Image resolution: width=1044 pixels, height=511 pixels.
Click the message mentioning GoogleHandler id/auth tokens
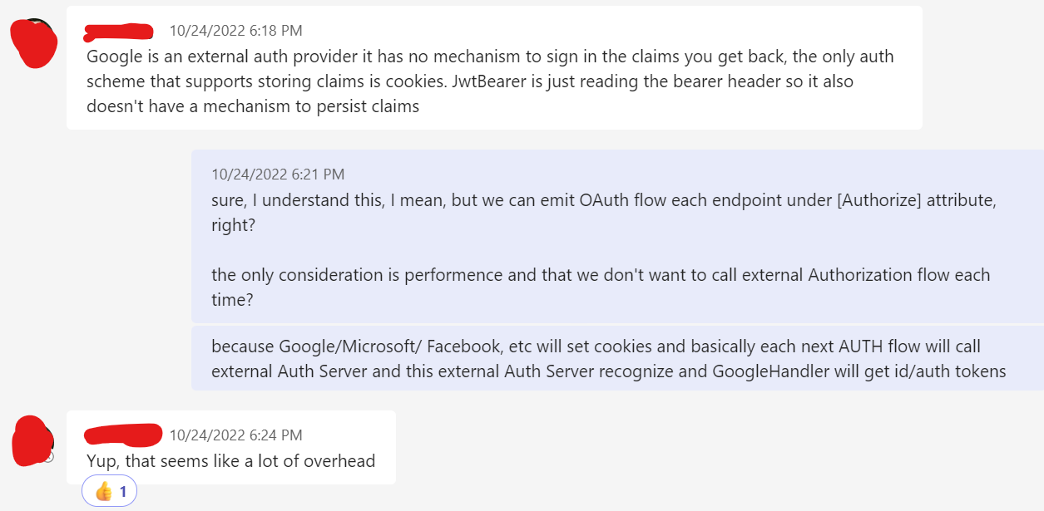tap(617, 358)
